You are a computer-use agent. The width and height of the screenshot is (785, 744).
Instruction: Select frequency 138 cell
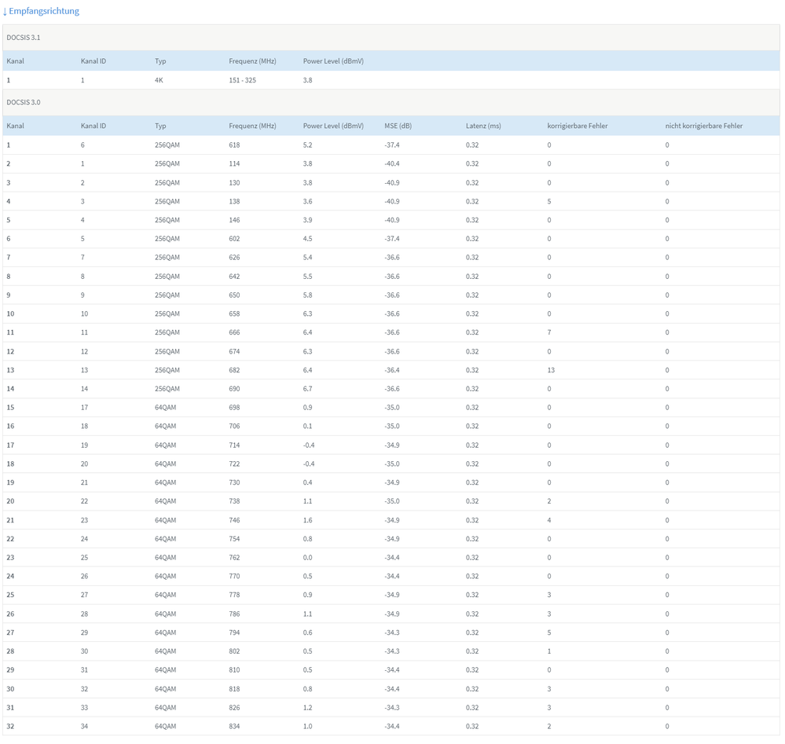[x=234, y=201]
